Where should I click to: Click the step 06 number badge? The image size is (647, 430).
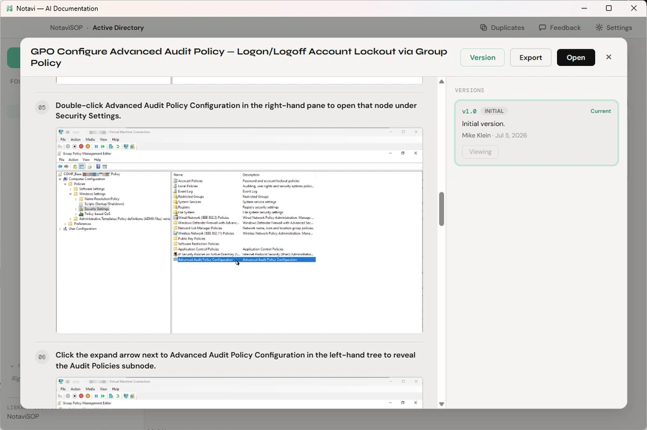click(42, 357)
